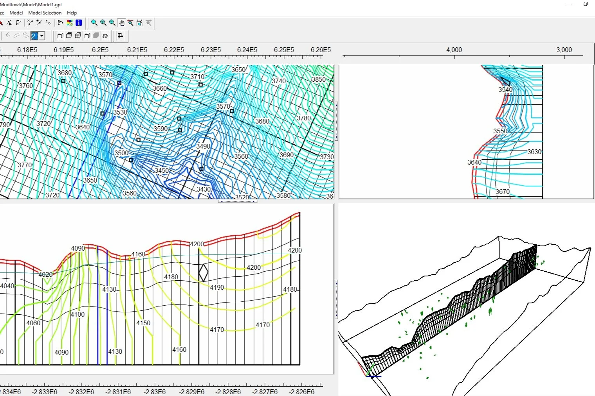Screen dimensions: 595x396
Task: Click contour label 4020 in front view
Action: (x=45, y=274)
